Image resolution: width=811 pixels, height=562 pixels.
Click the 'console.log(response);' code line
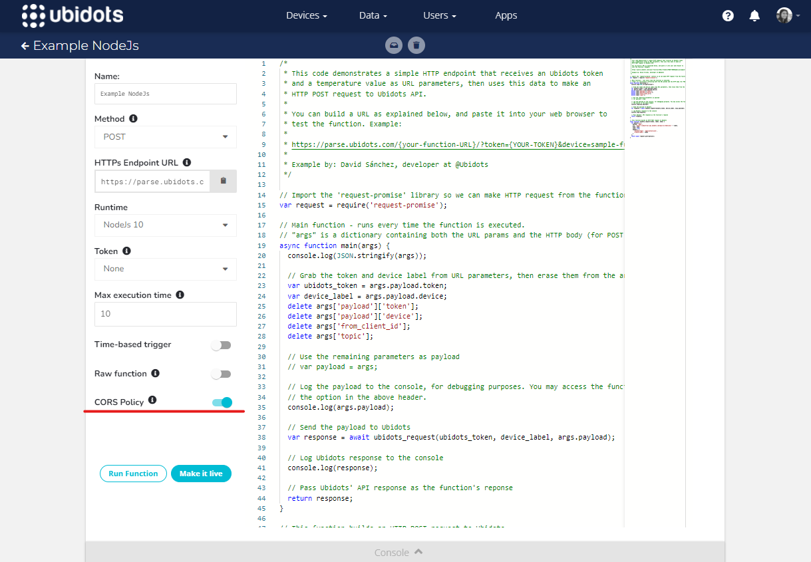[x=333, y=468]
